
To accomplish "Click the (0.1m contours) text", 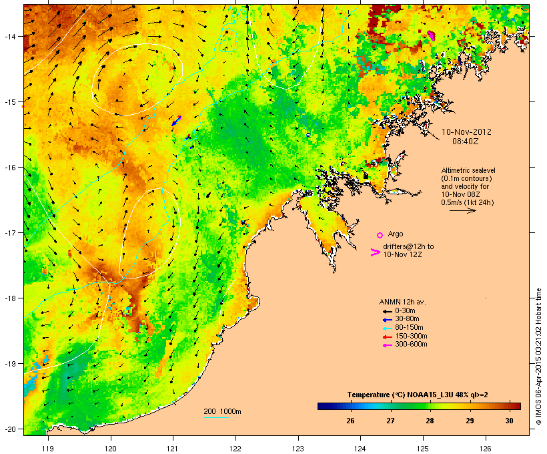I will click(466, 178).
